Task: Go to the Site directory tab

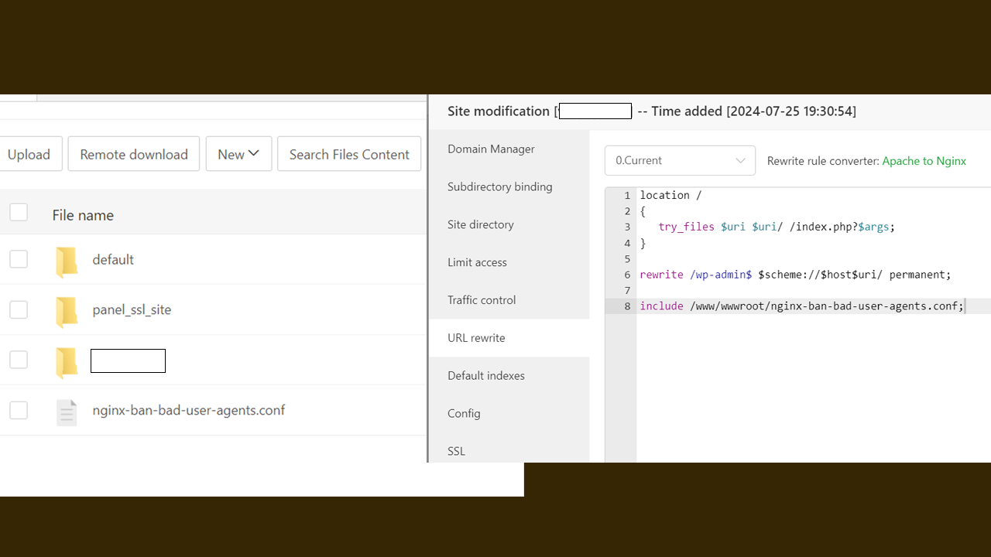Action: click(480, 224)
